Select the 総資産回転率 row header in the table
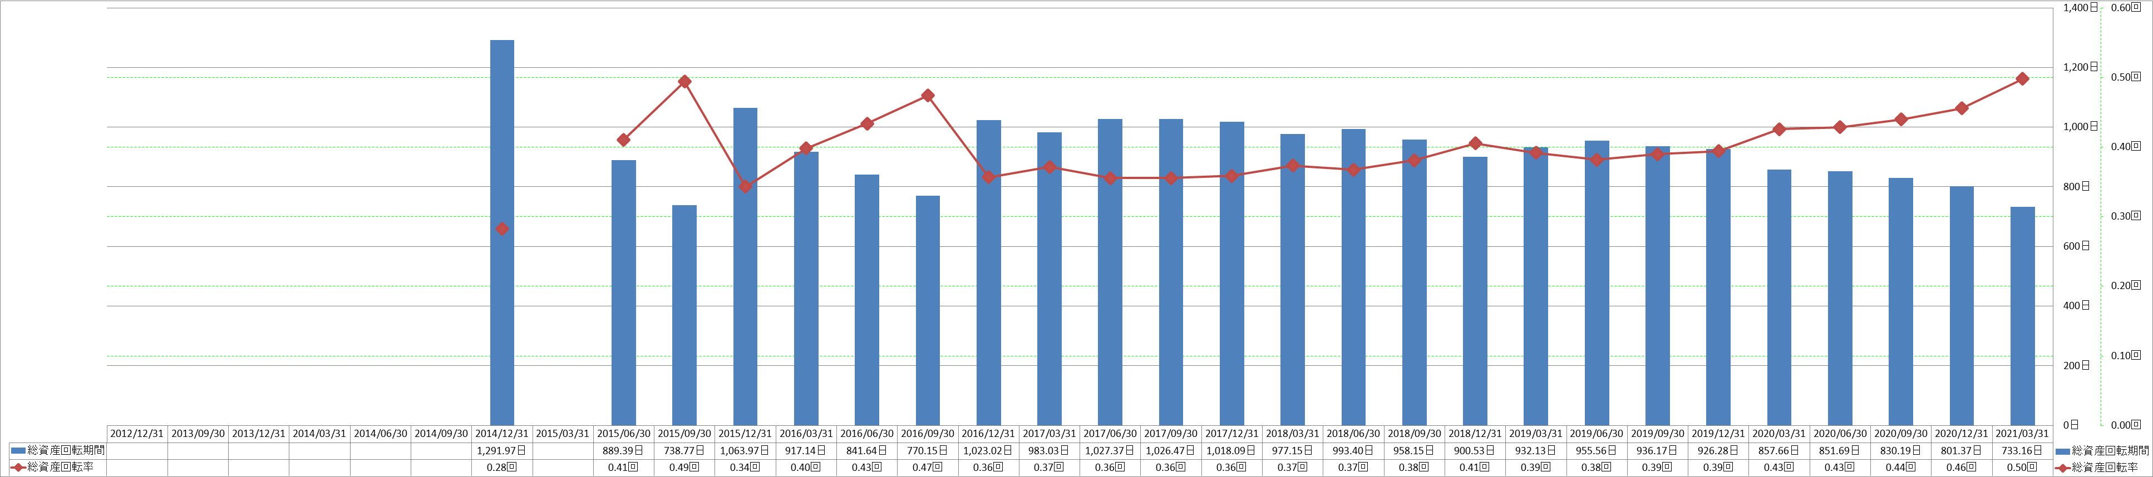 (58, 467)
